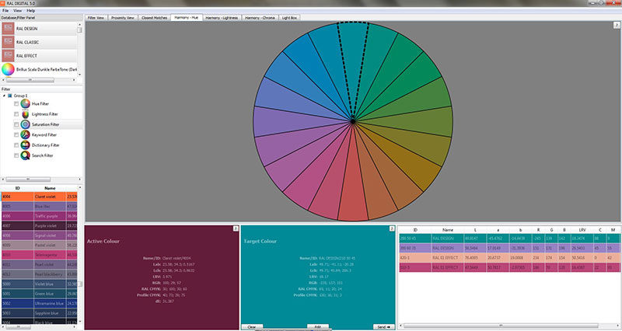Image resolution: width=622 pixels, height=331 pixels.
Task: Click the Dictionary Filter icon
Action: (x=26, y=145)
